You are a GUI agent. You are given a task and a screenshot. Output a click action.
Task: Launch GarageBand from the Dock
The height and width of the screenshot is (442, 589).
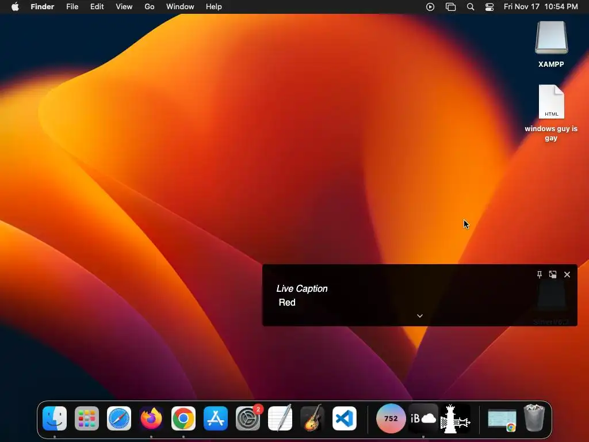point(312,418)
